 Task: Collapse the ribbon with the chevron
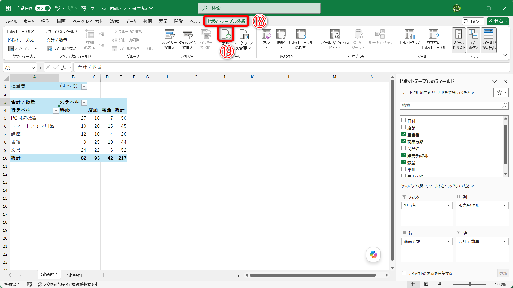point(505,55)
